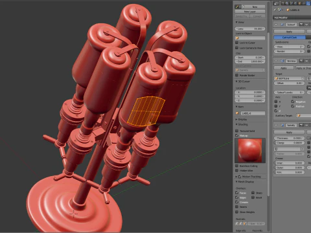Enable Backface Culling checkbox
311x233 pixels.
point(236,166)
